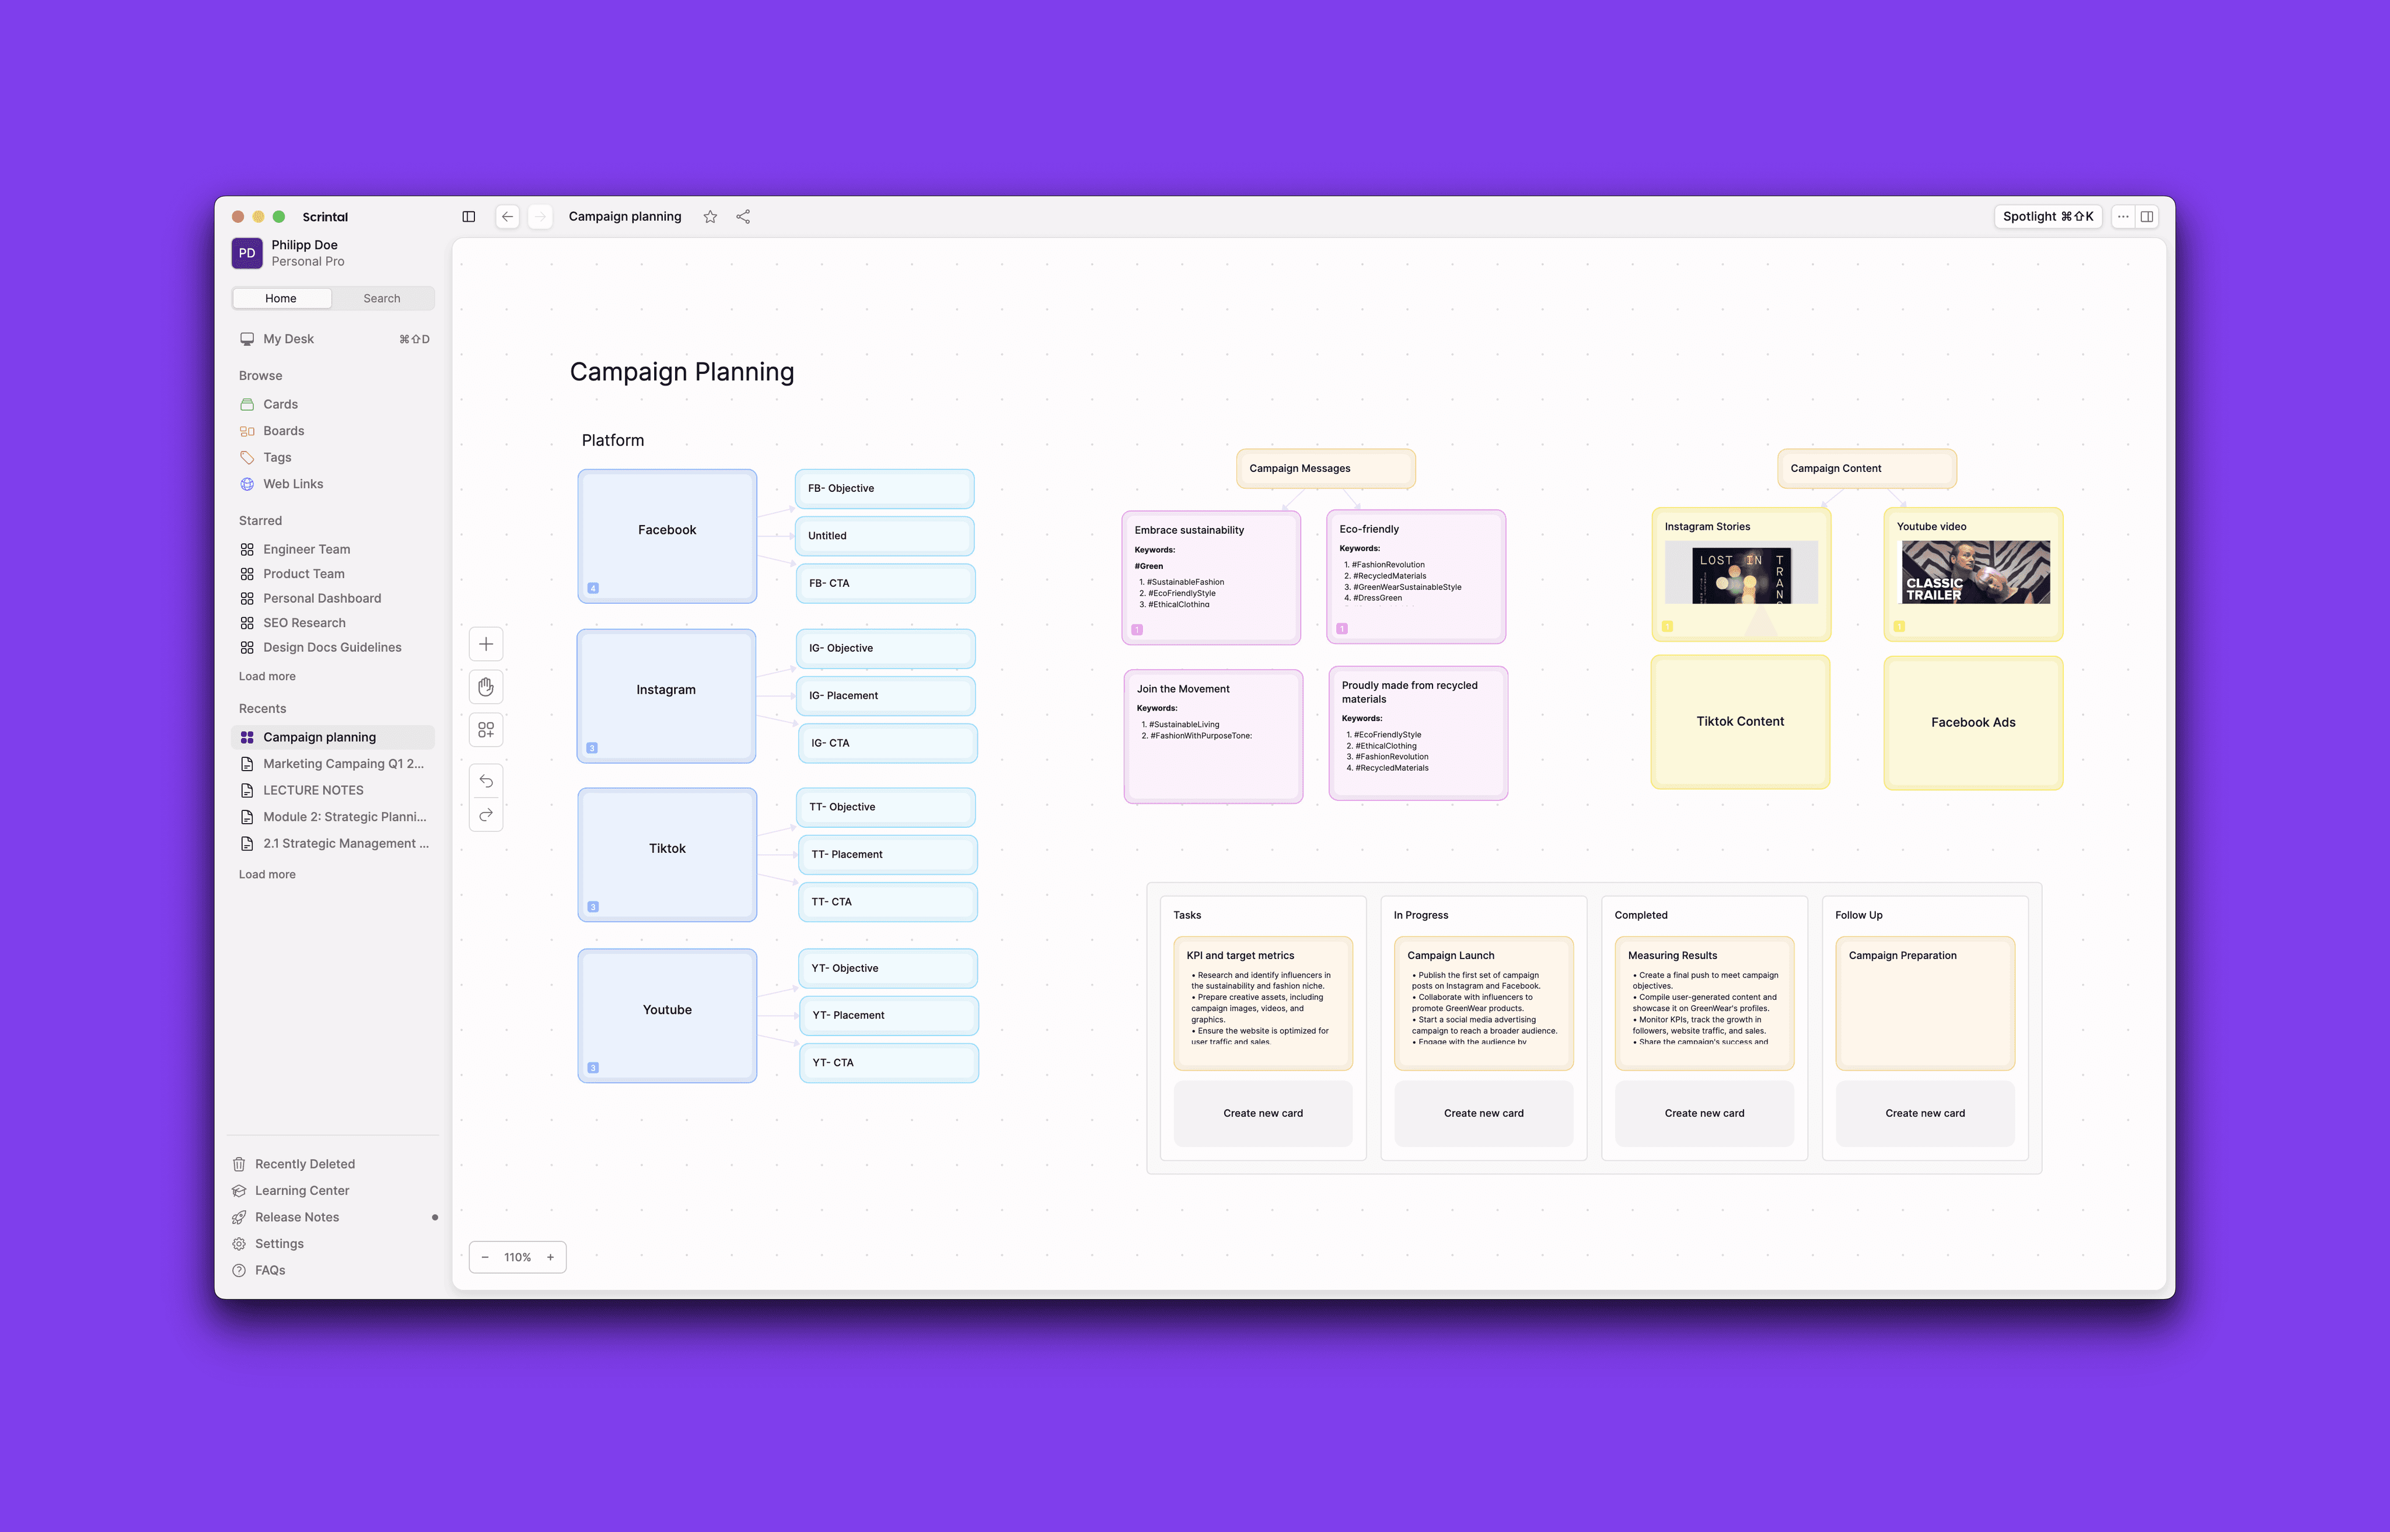The height and width of the screenshot is (1532, 2390).
Task: Click Create new card under Tasks
Action: (1263, 1113)
